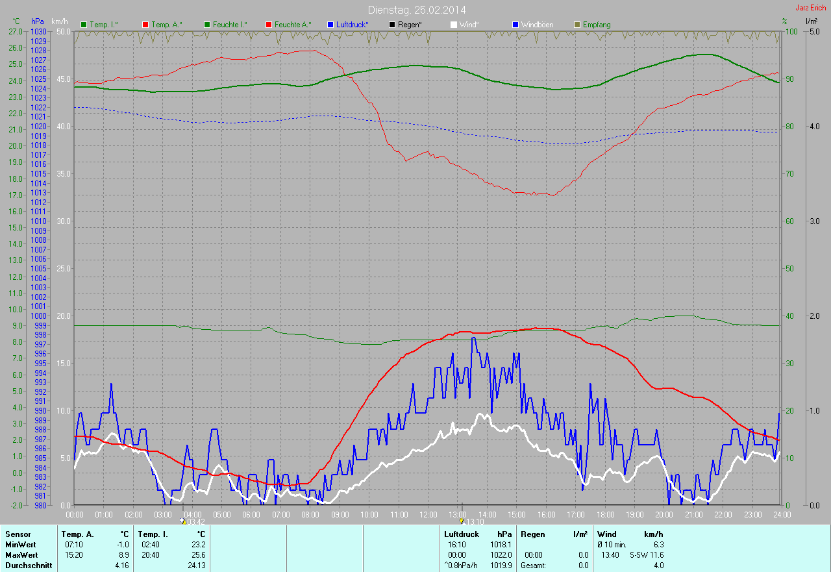Click the yellow 13:10 marker on the time axis
The width and height of the screenshot is (831, 572).
pyautogui.click(x=462, y=521)
